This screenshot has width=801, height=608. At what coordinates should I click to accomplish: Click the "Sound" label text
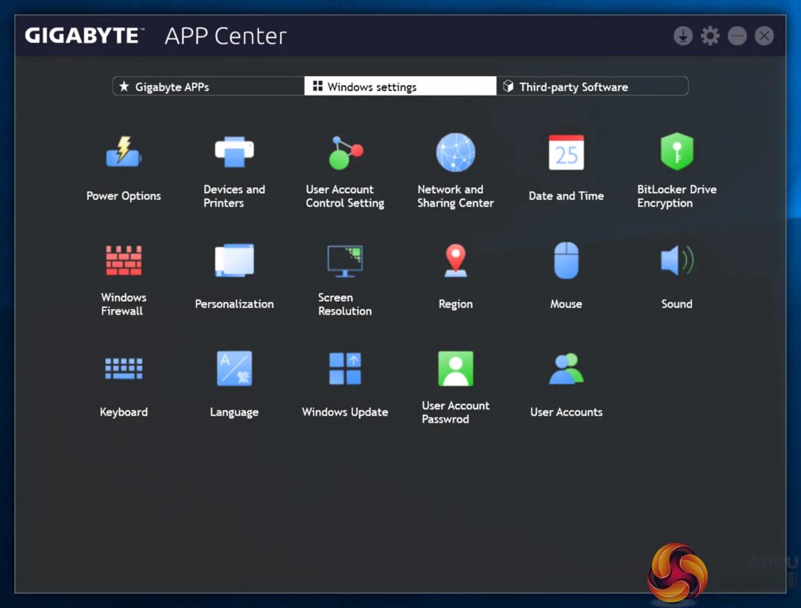[677, 304]
